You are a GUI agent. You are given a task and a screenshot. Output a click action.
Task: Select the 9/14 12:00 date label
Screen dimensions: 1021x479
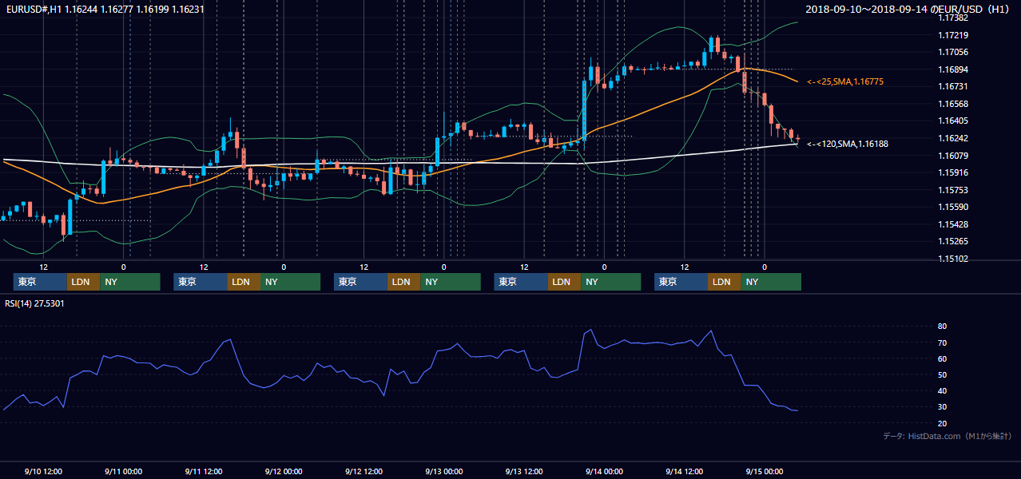[685, 471]
